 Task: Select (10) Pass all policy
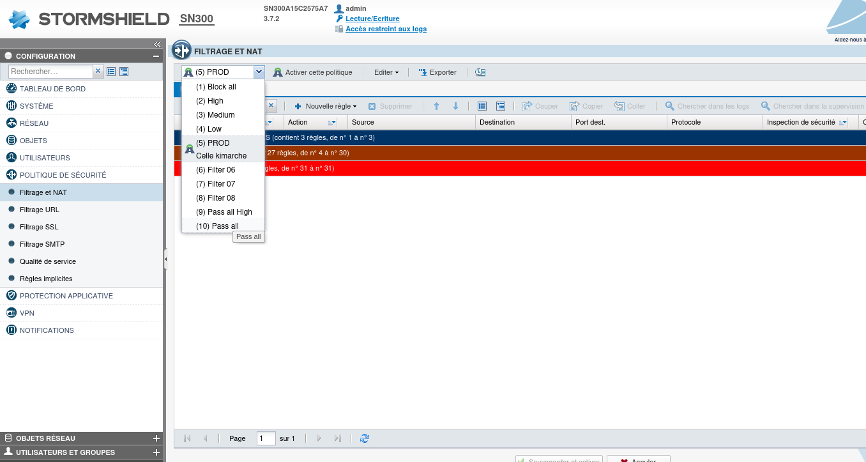223,226
